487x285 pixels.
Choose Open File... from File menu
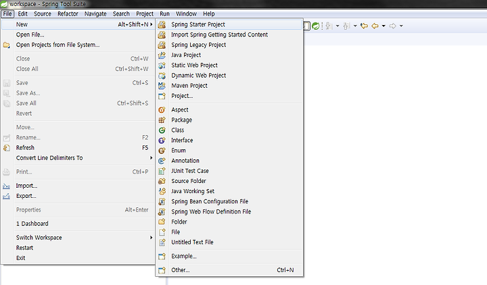coord(78,34)
